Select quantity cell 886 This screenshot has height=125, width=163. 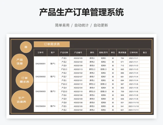click(122, 73)
